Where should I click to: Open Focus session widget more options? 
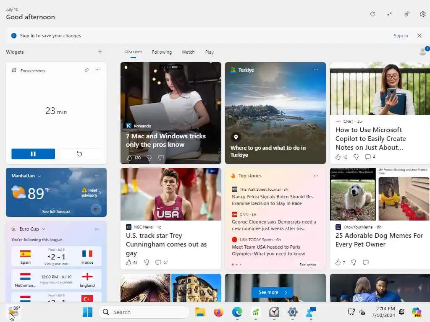click(x=97, y=70)
